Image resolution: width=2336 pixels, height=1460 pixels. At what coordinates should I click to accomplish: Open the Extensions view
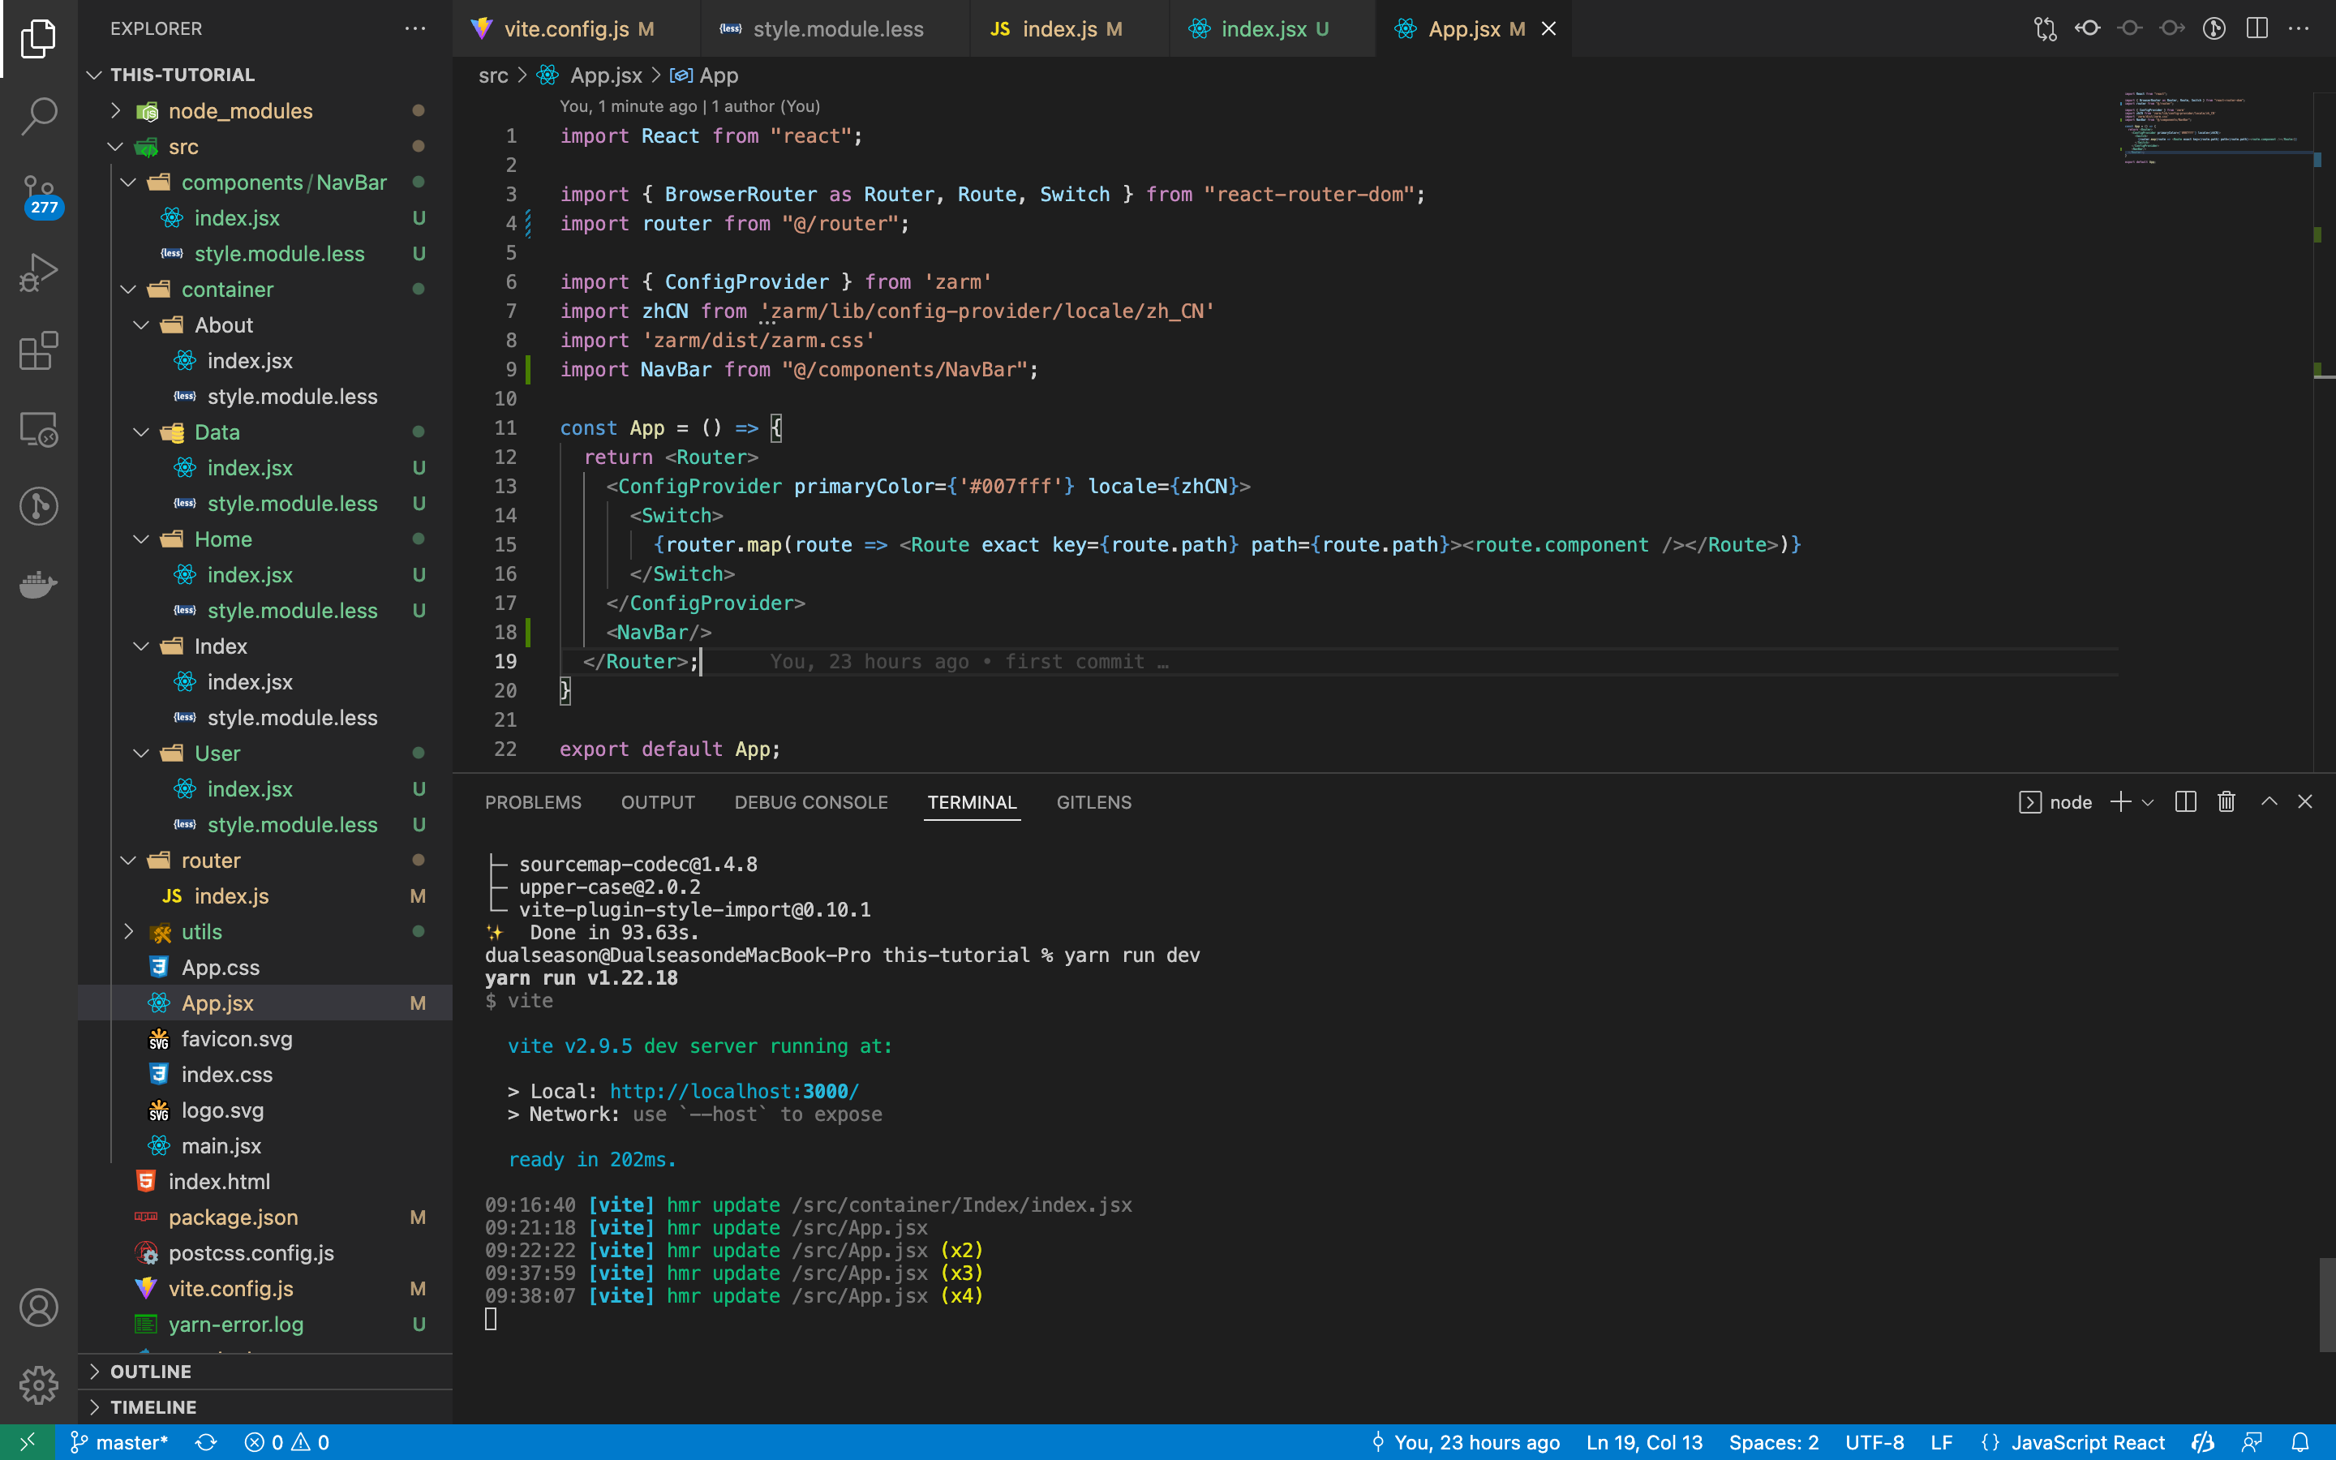39,350
